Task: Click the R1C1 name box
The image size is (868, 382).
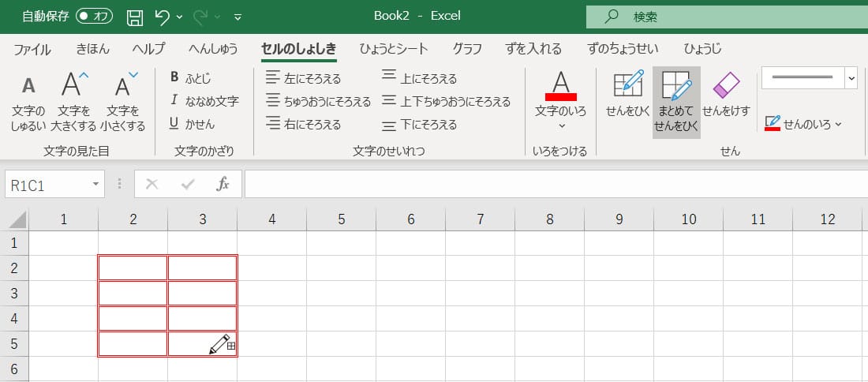Action: tap(47, 185)
